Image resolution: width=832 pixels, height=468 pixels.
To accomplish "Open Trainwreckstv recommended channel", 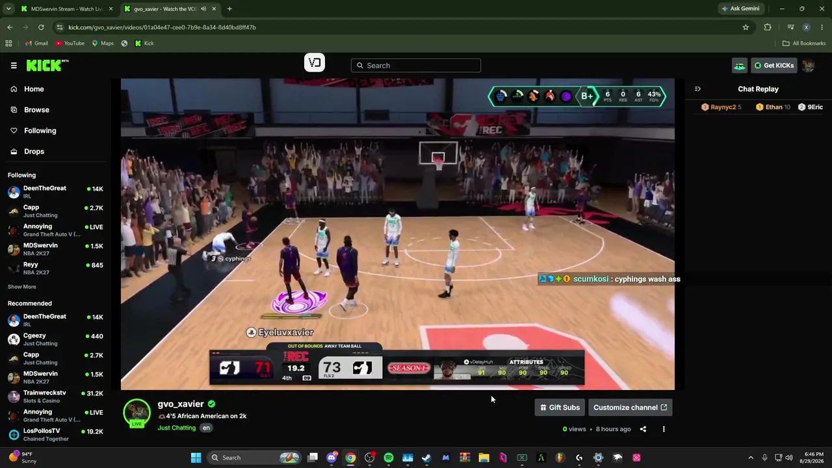I will [55, 396].
